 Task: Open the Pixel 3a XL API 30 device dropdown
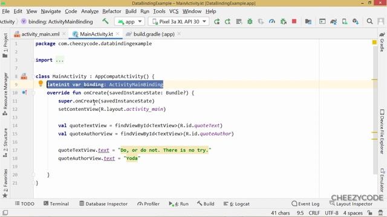(x=179, y=22)
